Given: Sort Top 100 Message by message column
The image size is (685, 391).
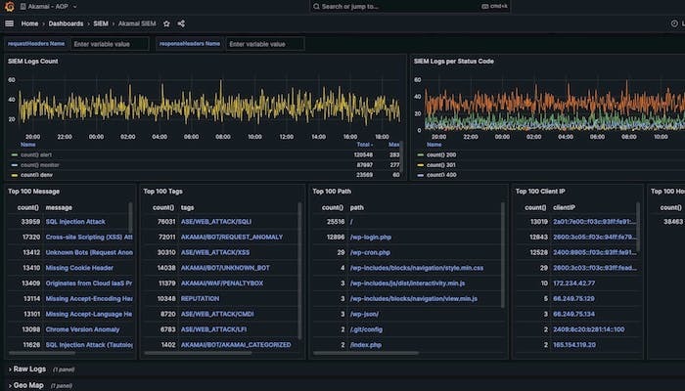Looking at the screenshot, I should coord(59,207).
